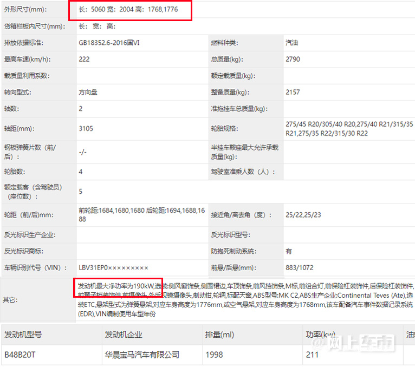Click track width value '前轮距:1684,1680,1680 后轮距:1694,1688,1688'

pos(142,215)
